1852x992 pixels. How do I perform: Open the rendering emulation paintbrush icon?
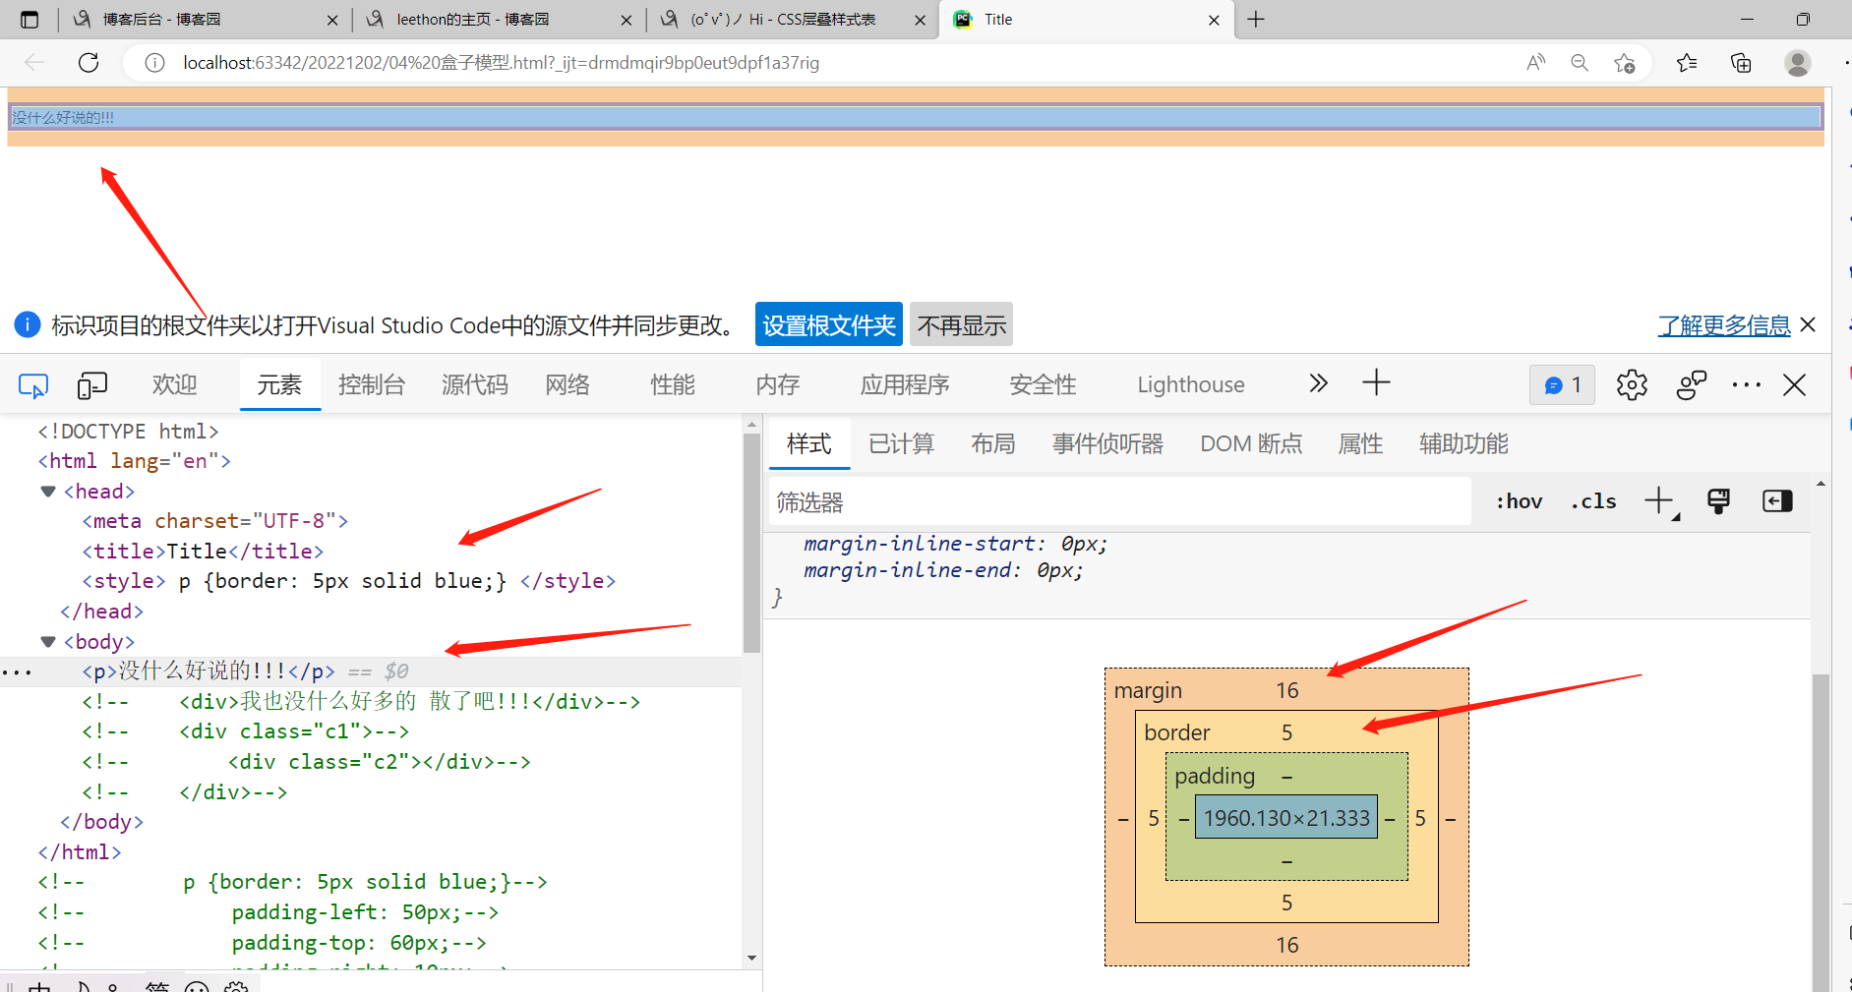(1718, 501)
